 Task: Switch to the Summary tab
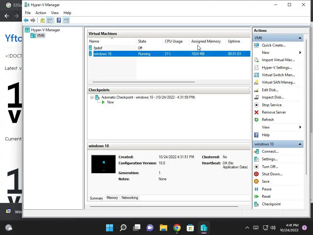tap(96, 198)
